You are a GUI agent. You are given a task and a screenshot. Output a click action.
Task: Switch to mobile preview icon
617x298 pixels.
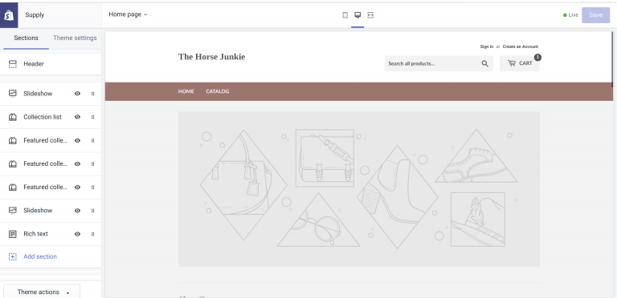click(345, 15)
